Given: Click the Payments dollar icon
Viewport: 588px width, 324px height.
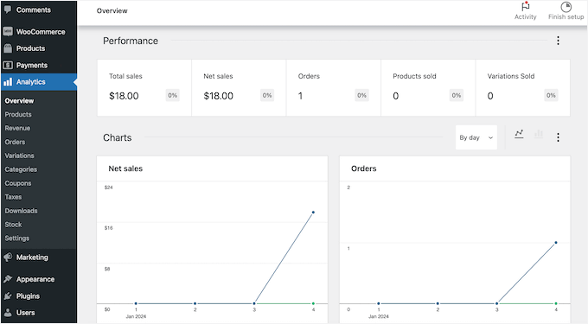Looking at the screenshot, I should click(8, 65).
